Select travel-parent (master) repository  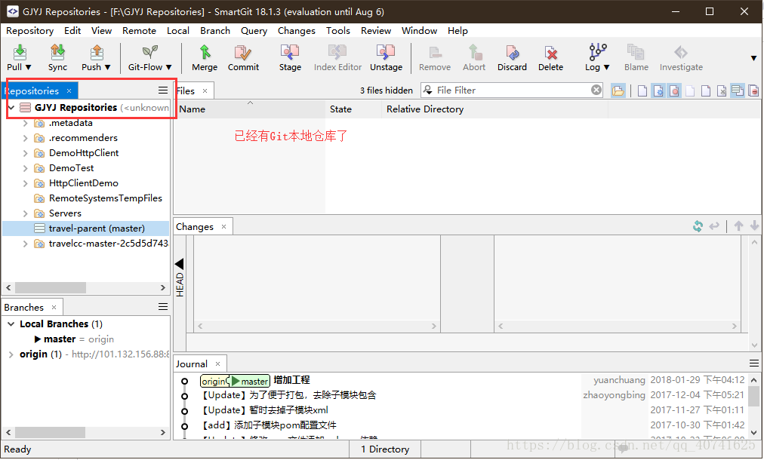(x=86, y=228)
